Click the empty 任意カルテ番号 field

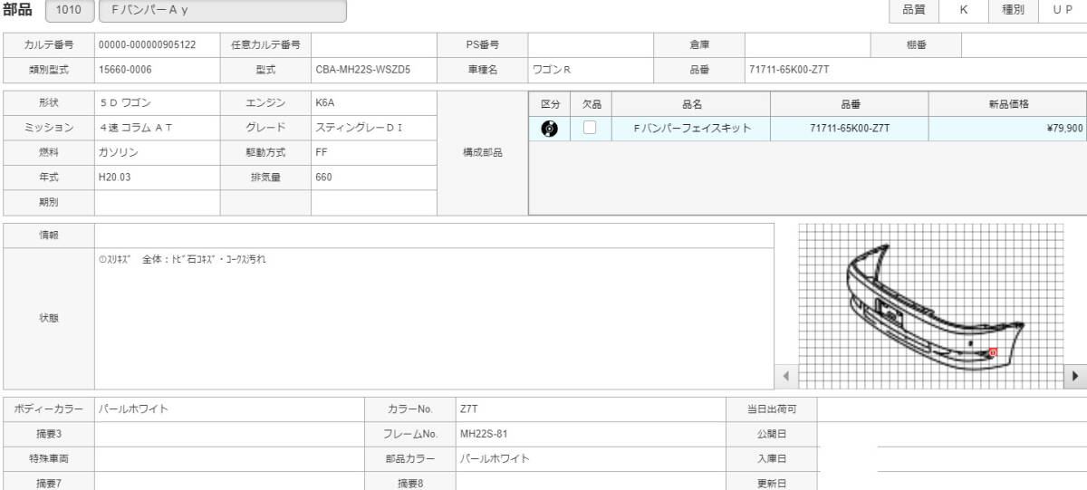click(374, 44)
